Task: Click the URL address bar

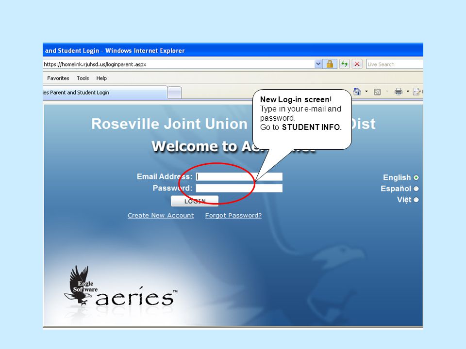Action: (x=178, y=64)
